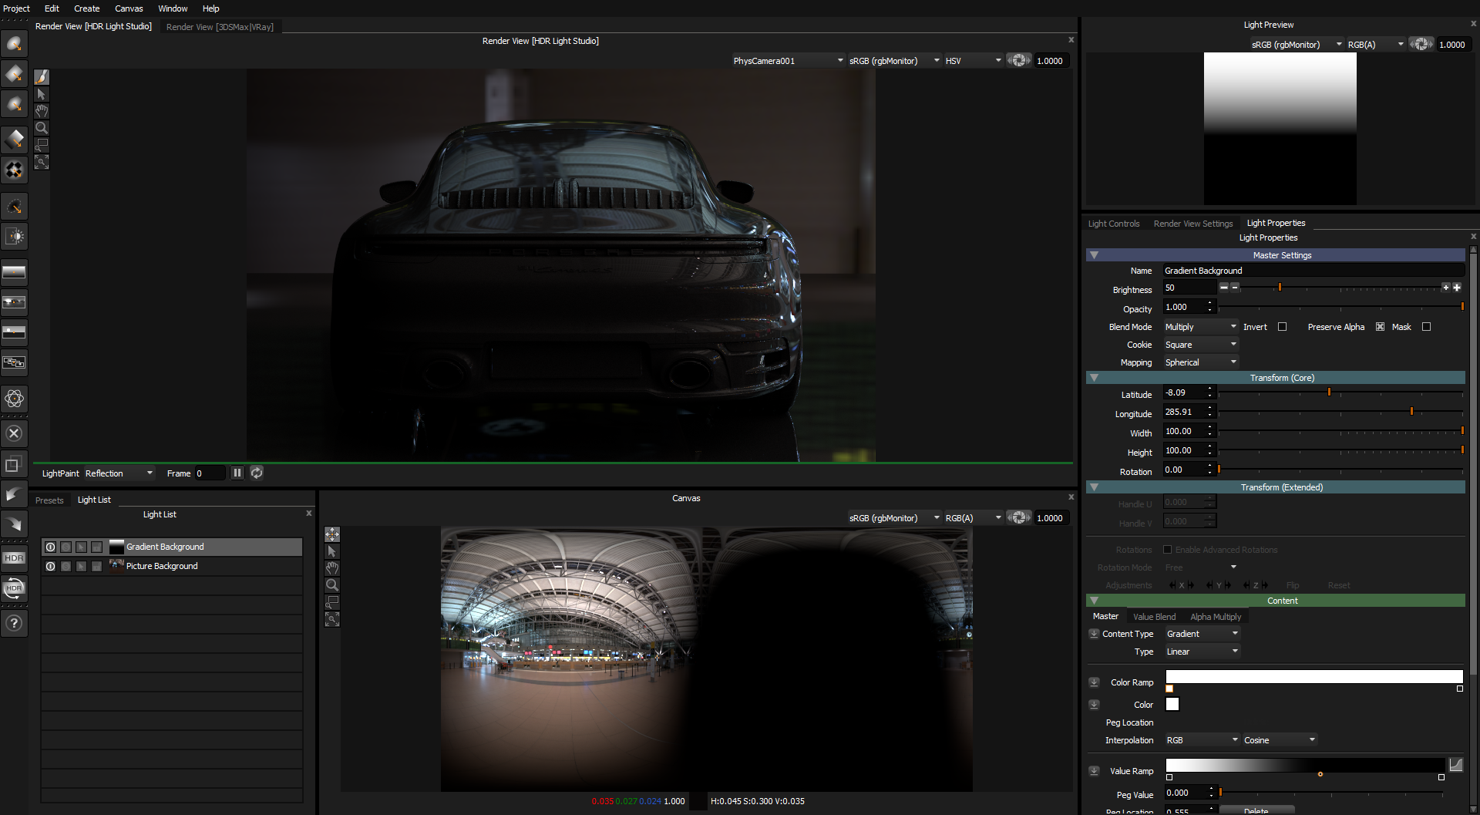Open the Cosine interpolation dropdown
The width and height of the screenshot is (1480, 815).
click(1280, 740)
